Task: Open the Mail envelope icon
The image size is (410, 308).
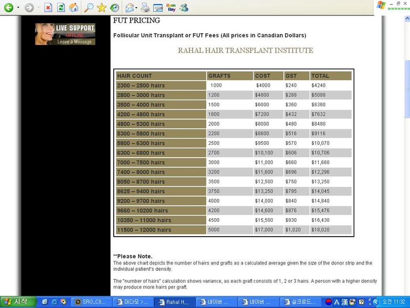Action: (130, 8)
